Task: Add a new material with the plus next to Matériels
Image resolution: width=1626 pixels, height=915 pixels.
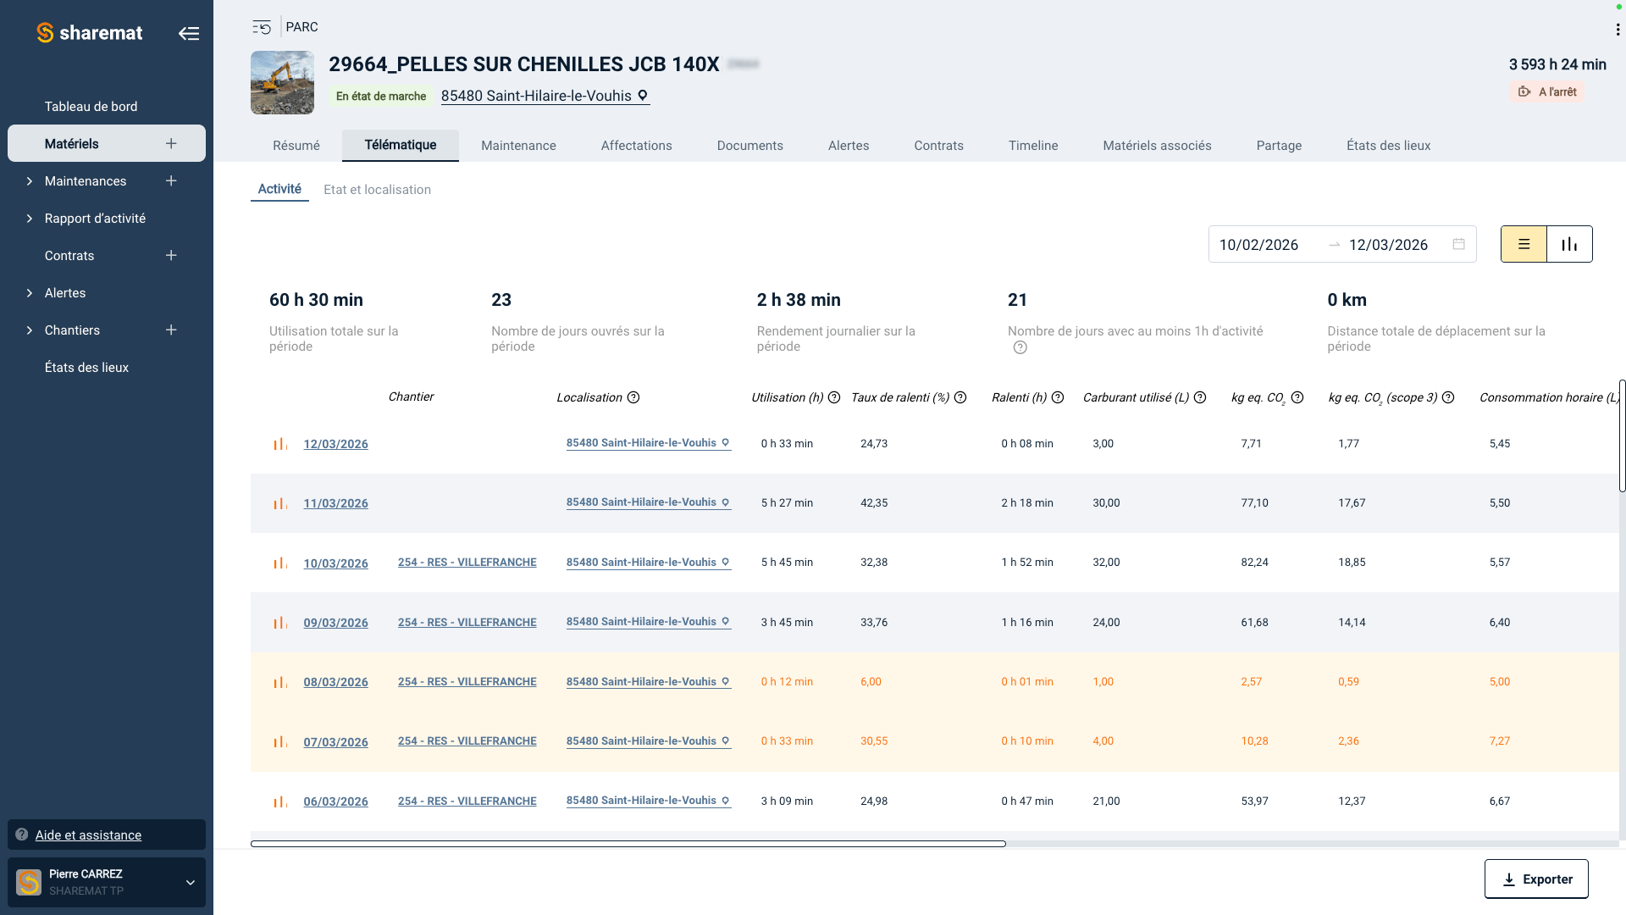Action: [x=171, y=143]
